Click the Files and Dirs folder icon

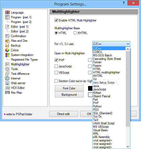click(7, 41)
